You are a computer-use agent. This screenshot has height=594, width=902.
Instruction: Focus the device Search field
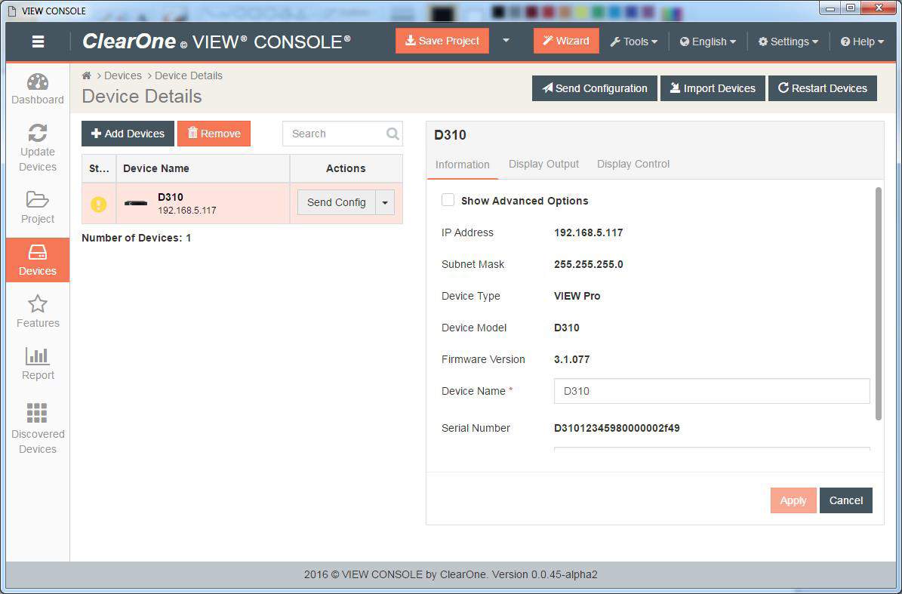coord(342,134)
